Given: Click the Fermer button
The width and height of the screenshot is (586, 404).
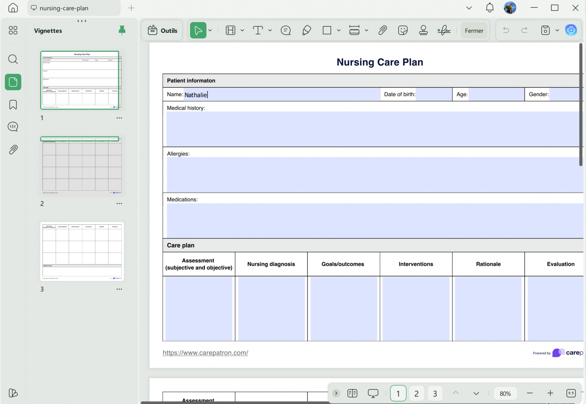Looking at the screenshot, I should click(x=474, y=31).
